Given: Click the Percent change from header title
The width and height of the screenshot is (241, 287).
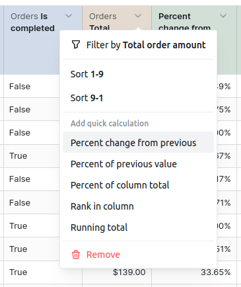Looking at the screenshot, I should coord(184,21).
